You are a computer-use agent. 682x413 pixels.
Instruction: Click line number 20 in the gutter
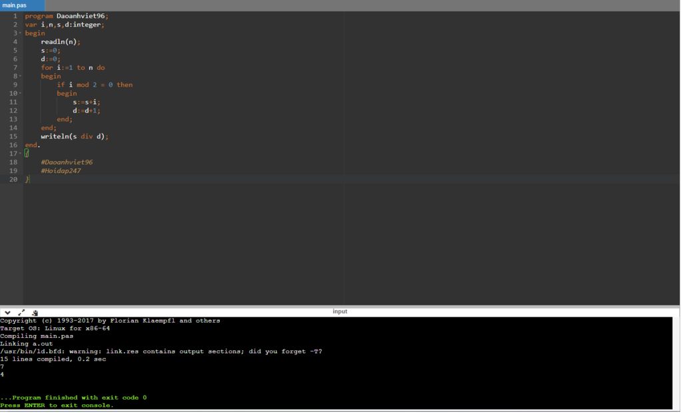(x=13, y=180)
